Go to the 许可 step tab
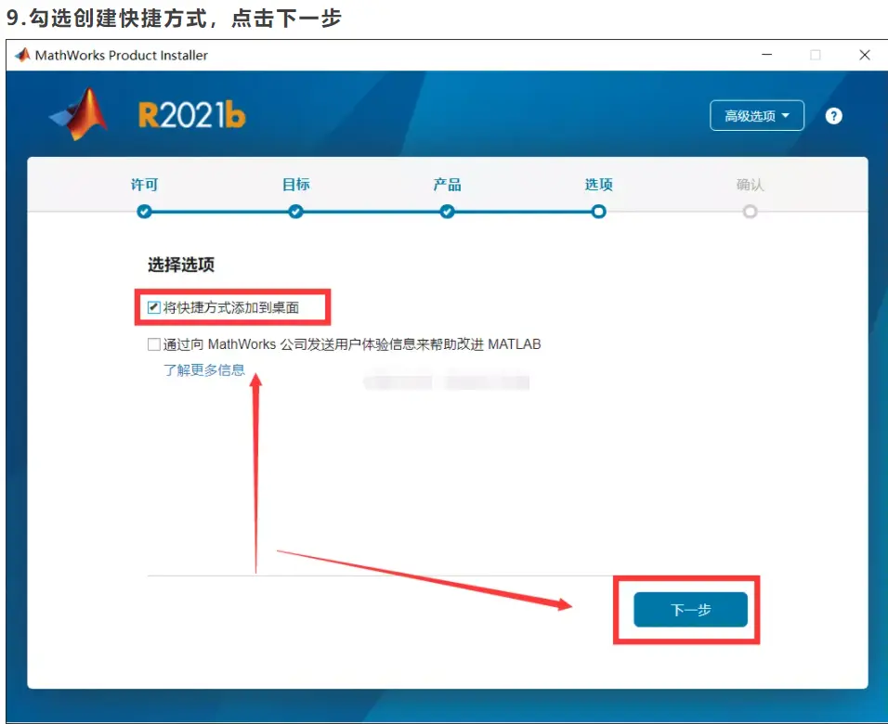Image resolution: width=888 pixels, height=724 pixels. (144, 185)
